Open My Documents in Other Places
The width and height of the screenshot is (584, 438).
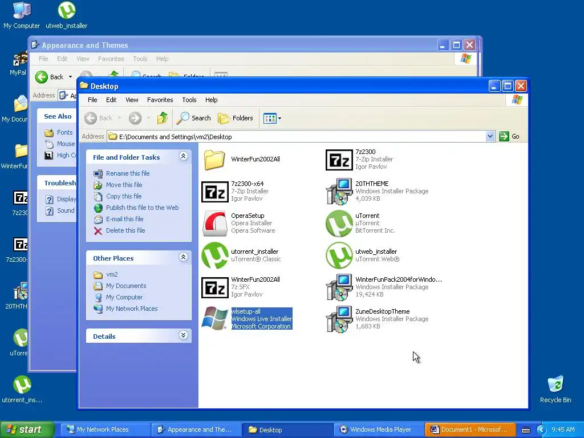click(126, 286)
